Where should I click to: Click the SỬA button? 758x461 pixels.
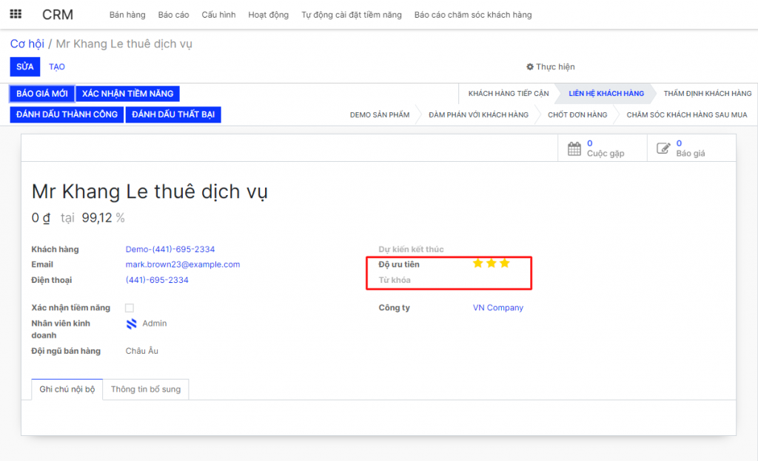tap(25, 66)
